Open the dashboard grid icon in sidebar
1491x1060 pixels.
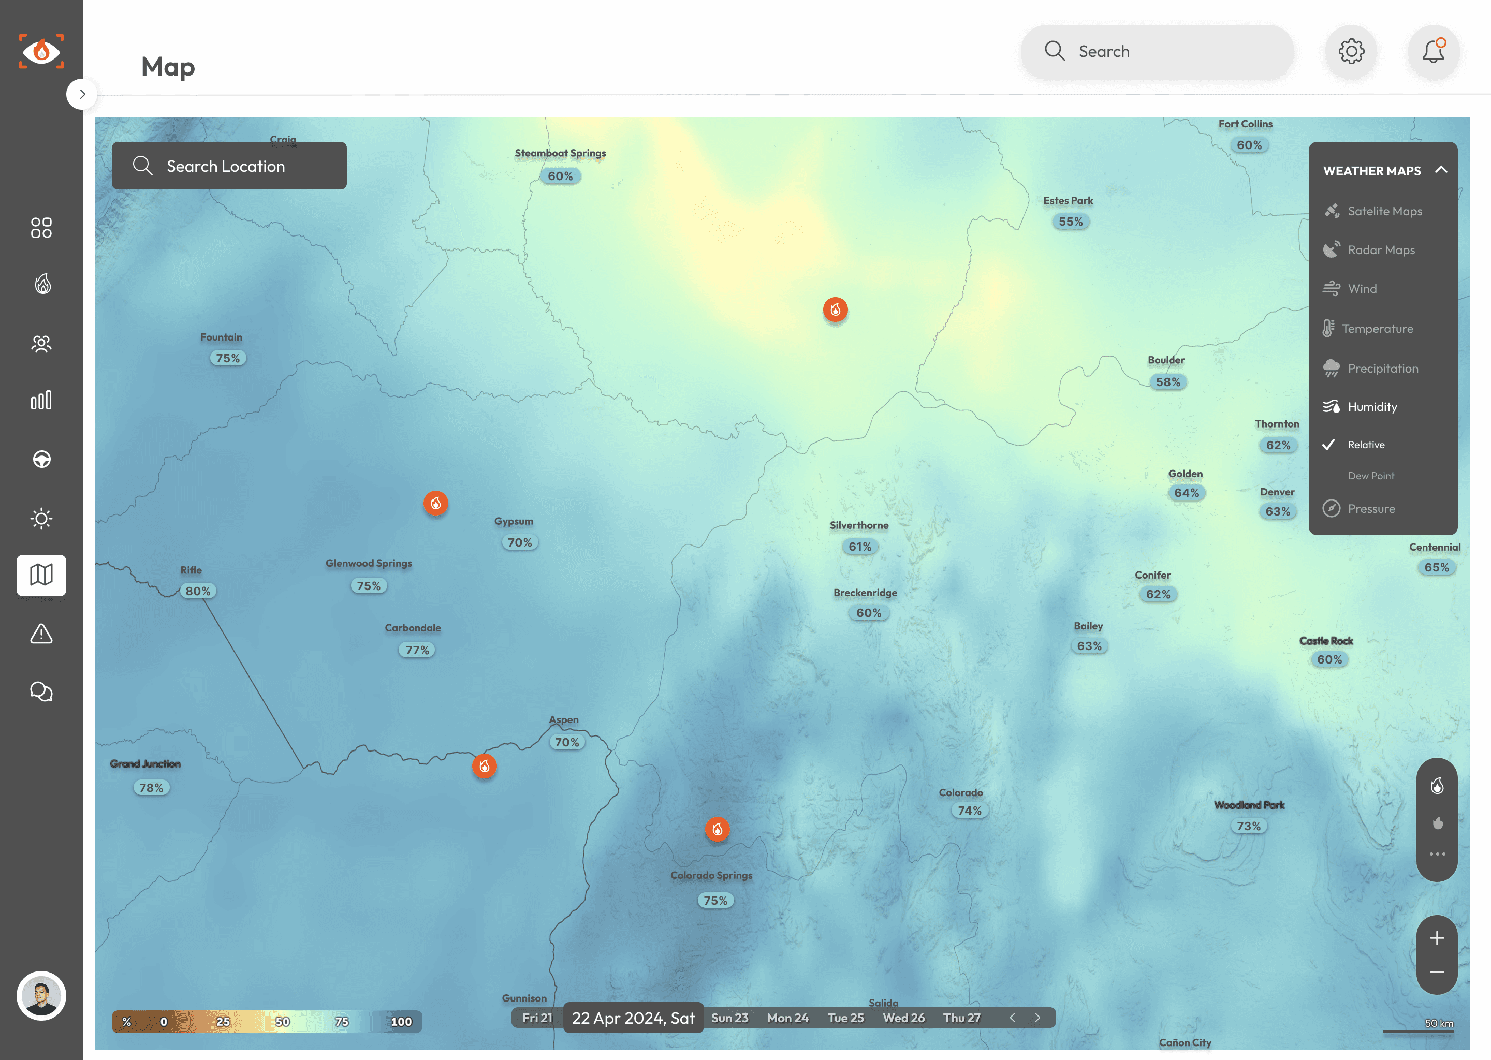tap(41, 228)
